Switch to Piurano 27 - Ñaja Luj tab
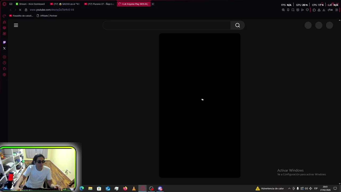Screen dimensions: 341x192 [x=99, y=4]
